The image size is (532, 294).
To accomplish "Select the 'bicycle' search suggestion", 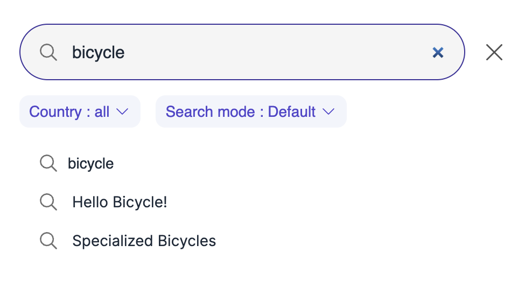I will click(x=90, y=163).
